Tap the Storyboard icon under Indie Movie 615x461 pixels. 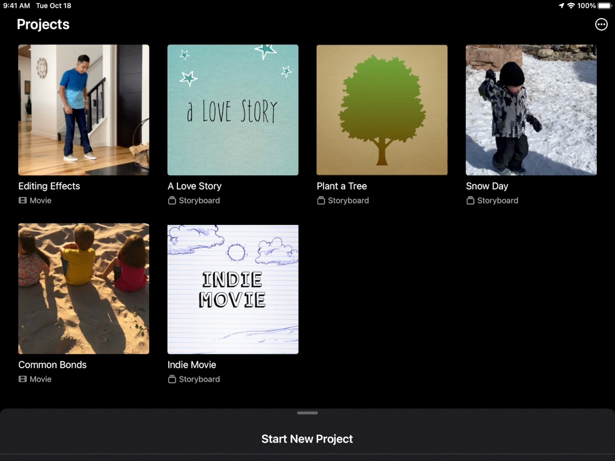click(x=172, y=379)
